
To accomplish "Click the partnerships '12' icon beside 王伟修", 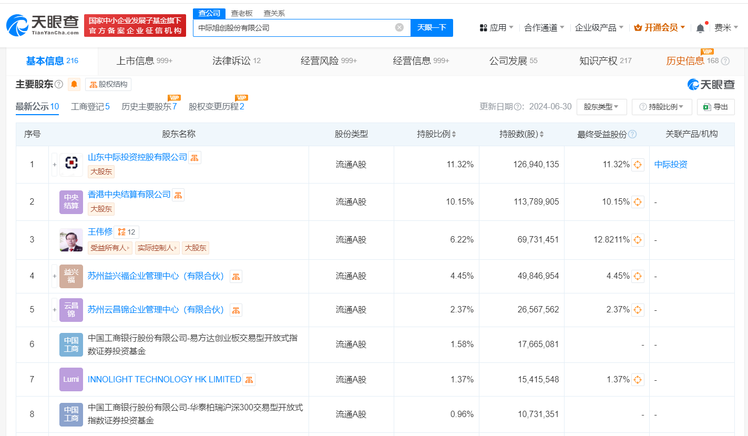I will click(x=126, y=231).
